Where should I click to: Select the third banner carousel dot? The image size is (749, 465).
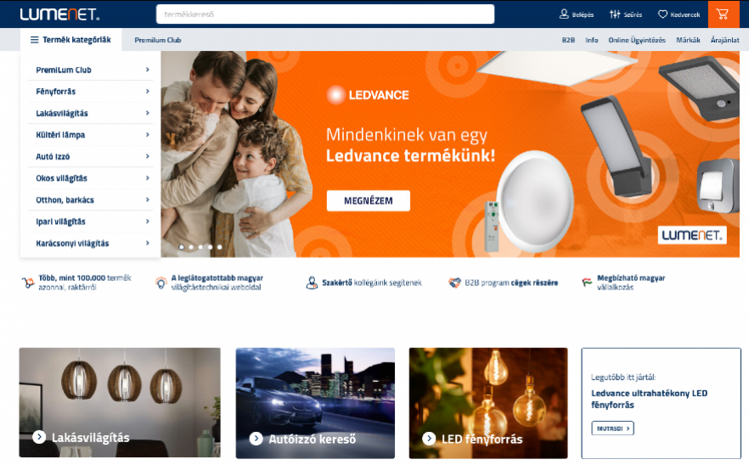pos(200,247)
